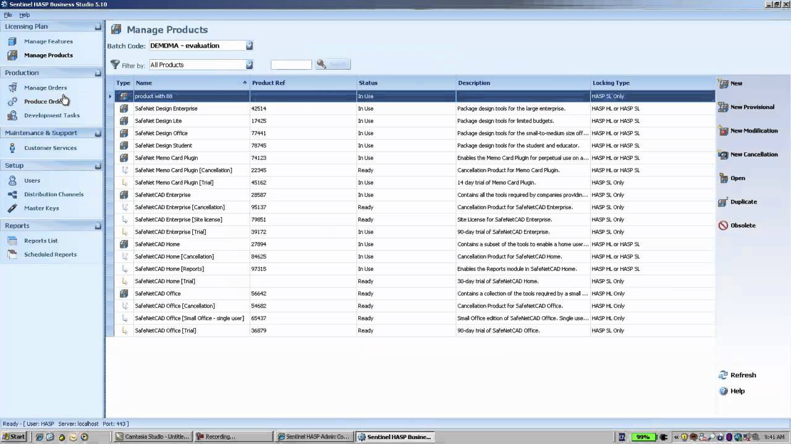Select SafeNetCAD Enterprise [Site license] row
Image resolution: width=791 pixels, height=444 pixels.
coord(415,220)
